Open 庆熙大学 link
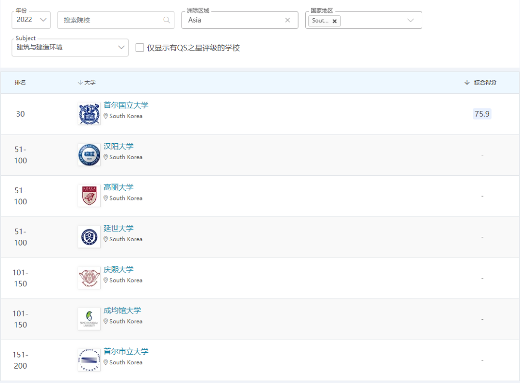The height and width of the screenshot is (383, 520). click(118, 270)
